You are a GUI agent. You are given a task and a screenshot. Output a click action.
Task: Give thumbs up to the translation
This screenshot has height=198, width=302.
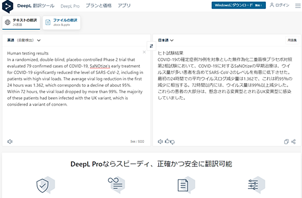tap(167, 141)
